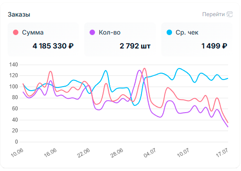This screenshot has height=171, width=241.
Task: Click the 0 y-axis label
Action: click(17, 142)
